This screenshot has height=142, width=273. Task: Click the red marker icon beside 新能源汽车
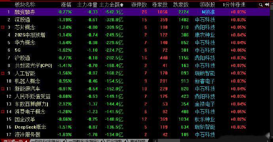[x=3, y=89]
